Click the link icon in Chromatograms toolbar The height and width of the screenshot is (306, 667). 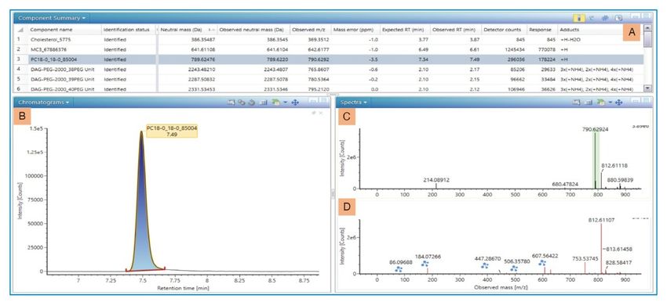[242, 103]
